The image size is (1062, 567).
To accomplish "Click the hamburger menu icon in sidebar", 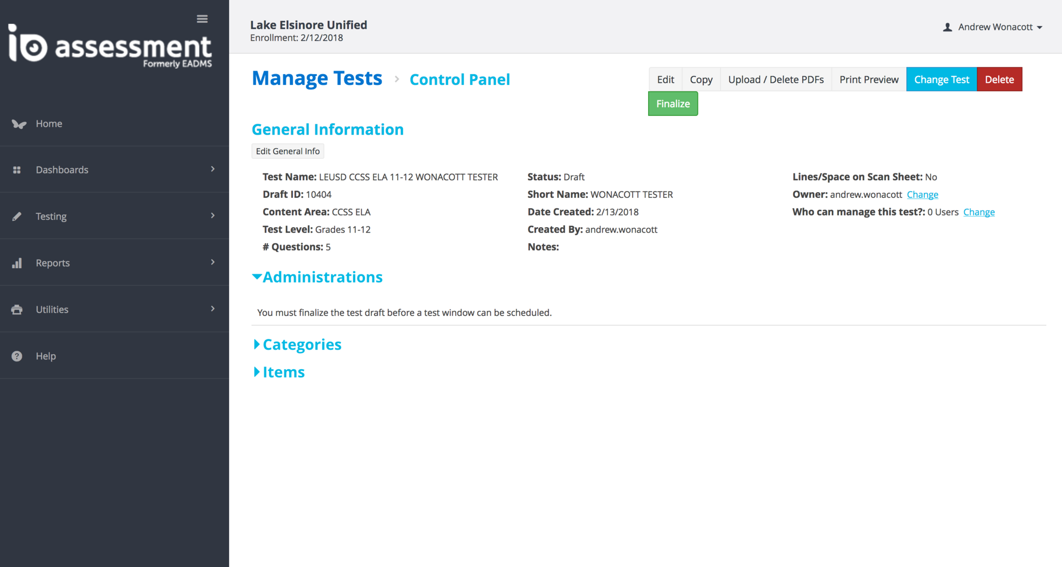I will coord(202,19).
